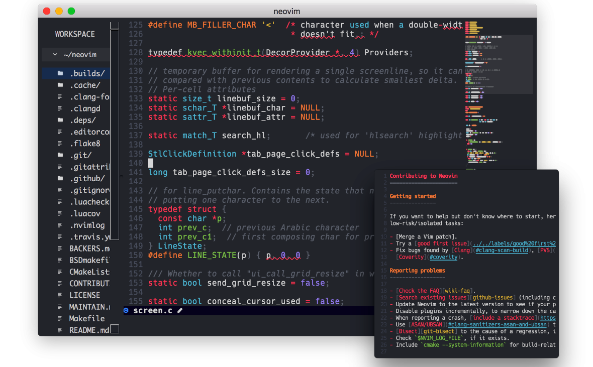Click the .editorconfig file icon
This screenshot has width=593, height=367.
[60, 132]
